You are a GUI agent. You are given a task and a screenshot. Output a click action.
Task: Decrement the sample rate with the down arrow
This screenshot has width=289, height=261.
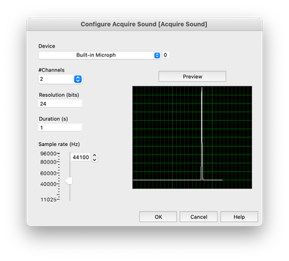(95, 160)
